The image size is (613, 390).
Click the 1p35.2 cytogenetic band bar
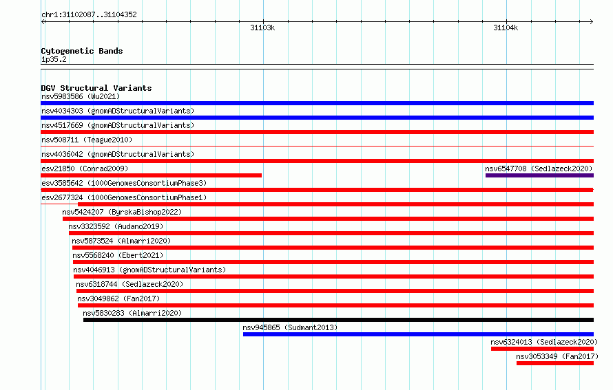pos(317,67)
